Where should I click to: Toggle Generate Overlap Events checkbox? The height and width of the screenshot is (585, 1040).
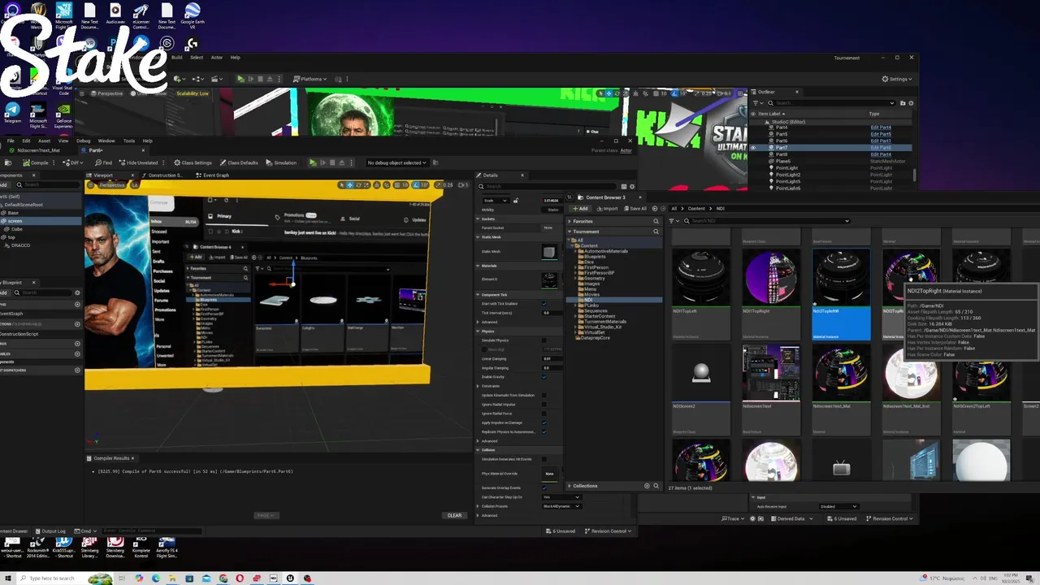coord(544,487)
